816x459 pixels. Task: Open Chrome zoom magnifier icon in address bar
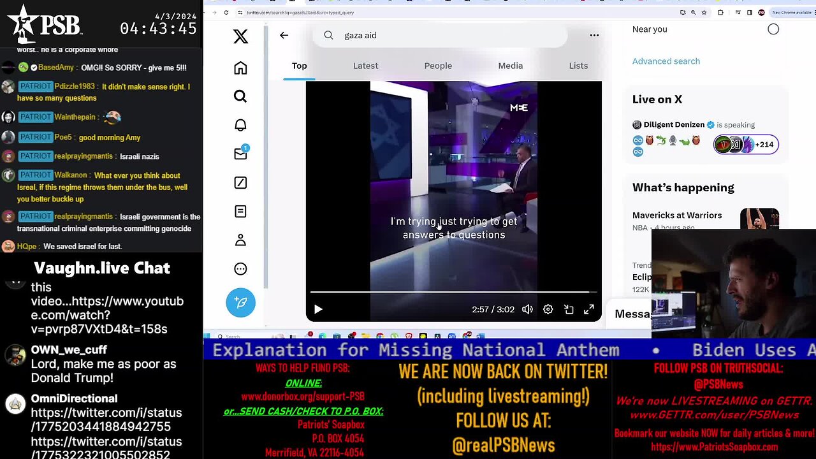[x=693, y=12]
